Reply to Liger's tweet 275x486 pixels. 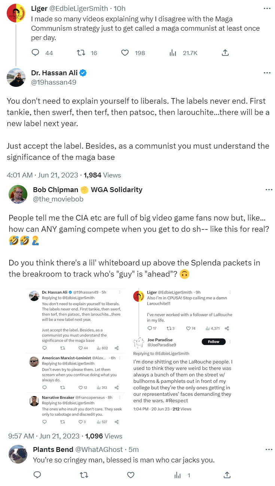tap(36, 53)
